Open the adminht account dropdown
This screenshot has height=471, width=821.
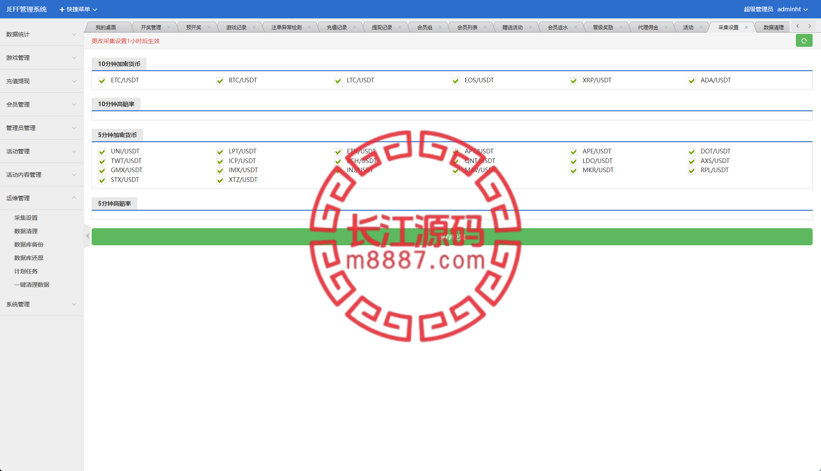click(x=793, y=9)
